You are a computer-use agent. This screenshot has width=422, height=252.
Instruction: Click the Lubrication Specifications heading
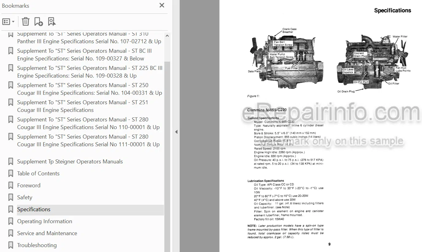[x=266, y=181]
